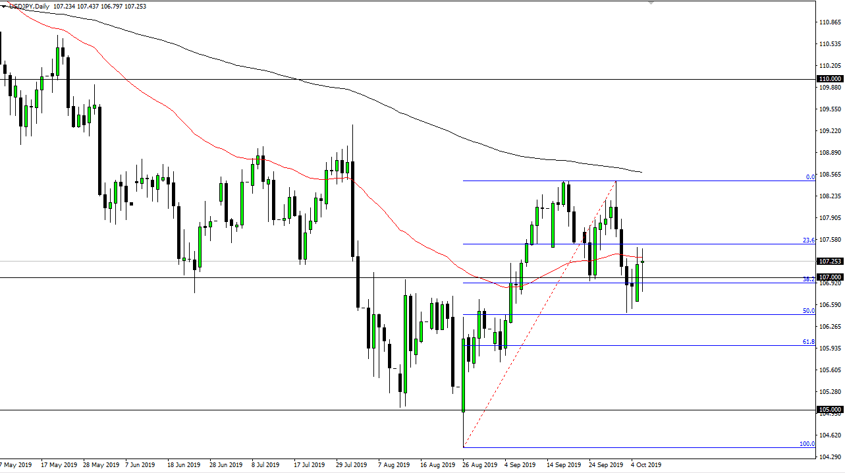Click the 110.865 price scale value
Screen dimensions: 845x473
[831, 22]
